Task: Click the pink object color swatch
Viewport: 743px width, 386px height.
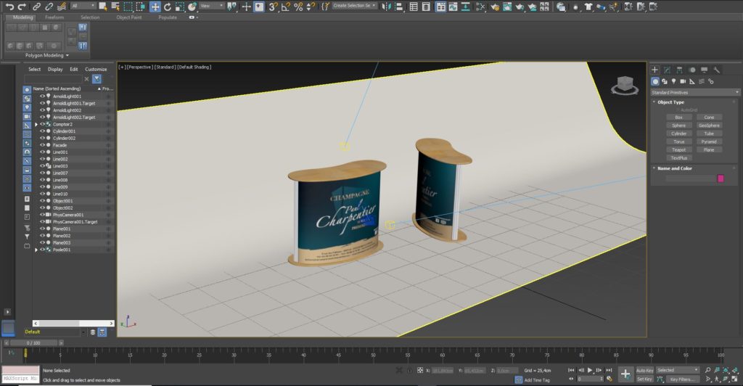Action: (721, 178)
